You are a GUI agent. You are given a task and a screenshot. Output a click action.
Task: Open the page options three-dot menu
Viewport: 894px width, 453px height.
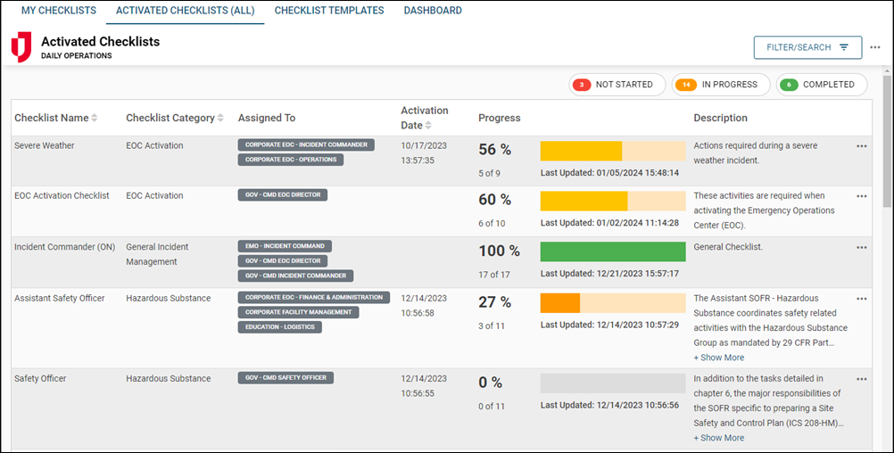[x=874, y=47]
